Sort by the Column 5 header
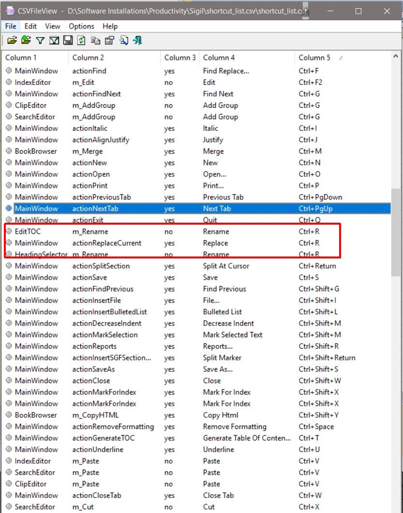The width and height of the screenshot is (403, 513). click(x=343, y=57)
